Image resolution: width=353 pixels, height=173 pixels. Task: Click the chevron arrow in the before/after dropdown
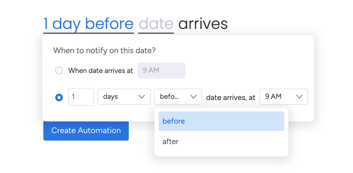pos(193,97)
